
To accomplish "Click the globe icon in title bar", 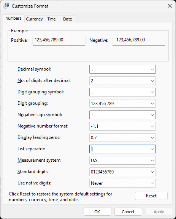I will [6, 6].
